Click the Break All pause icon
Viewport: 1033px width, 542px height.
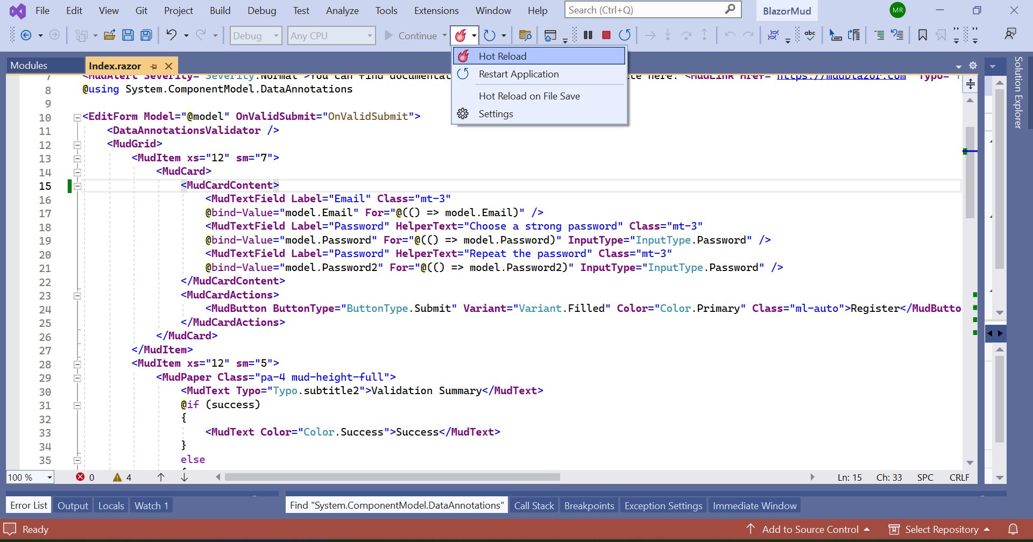coord(588,35)
